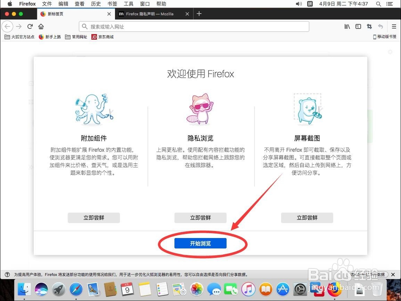Open Contacts book in the dock
The height and width of the screenshot is (301, 401).
[110, 289]
